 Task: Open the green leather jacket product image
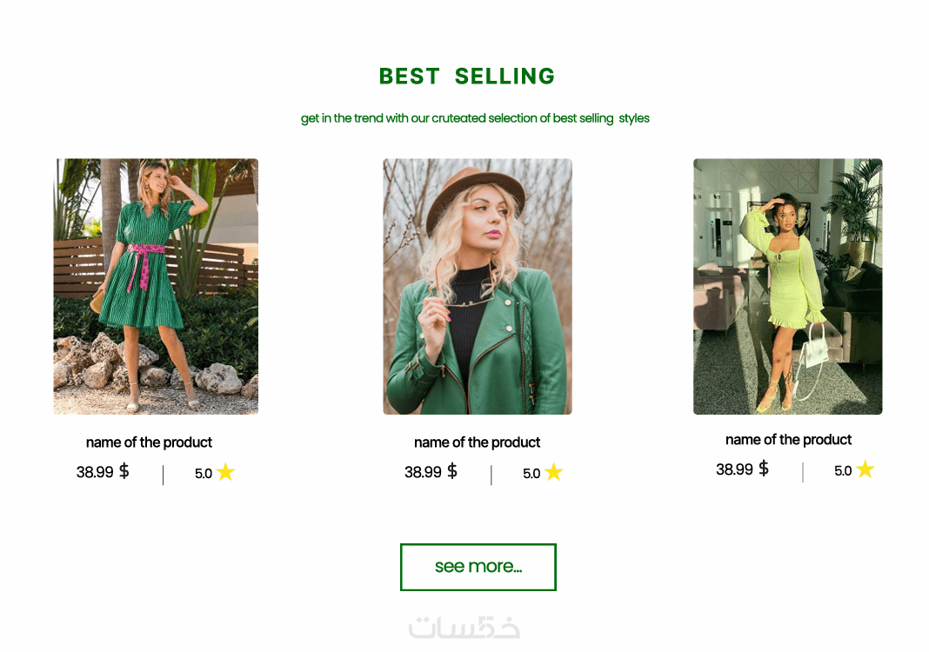coord(478,286)
